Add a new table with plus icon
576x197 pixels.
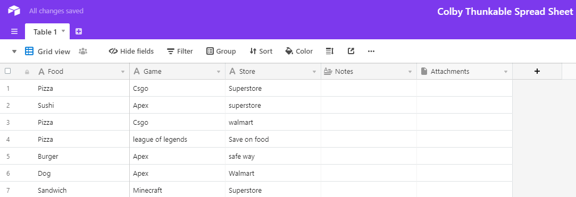pos(79,31)
